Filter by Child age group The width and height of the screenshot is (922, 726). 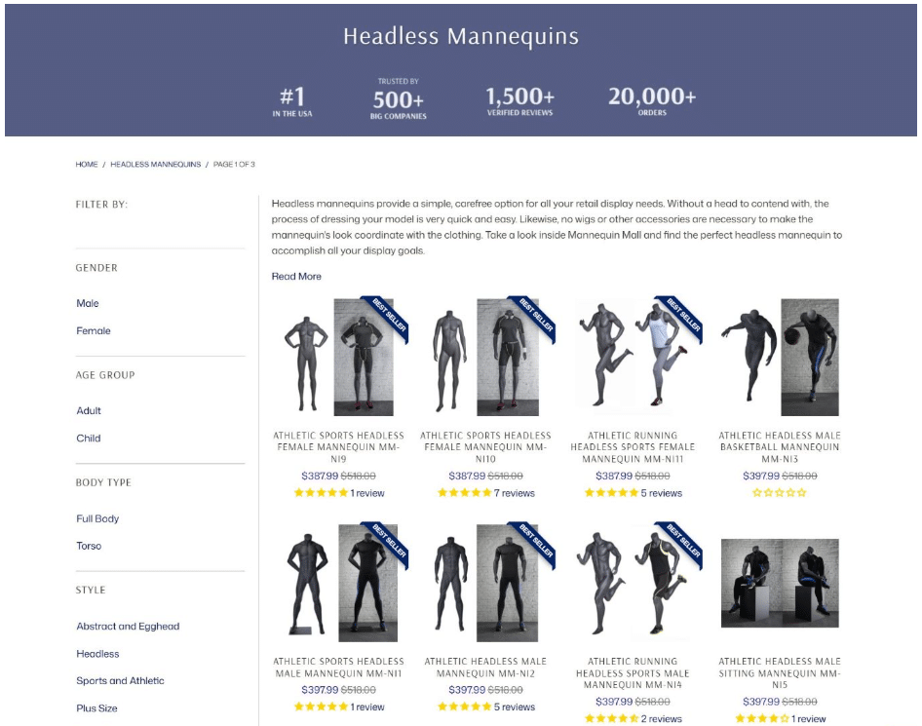pos(88,439)
